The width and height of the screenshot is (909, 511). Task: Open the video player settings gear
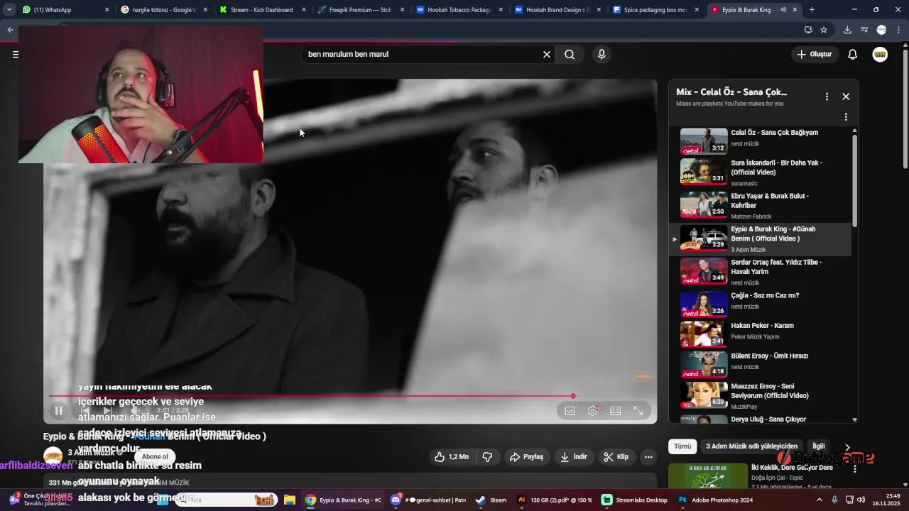tap(593, 410)
